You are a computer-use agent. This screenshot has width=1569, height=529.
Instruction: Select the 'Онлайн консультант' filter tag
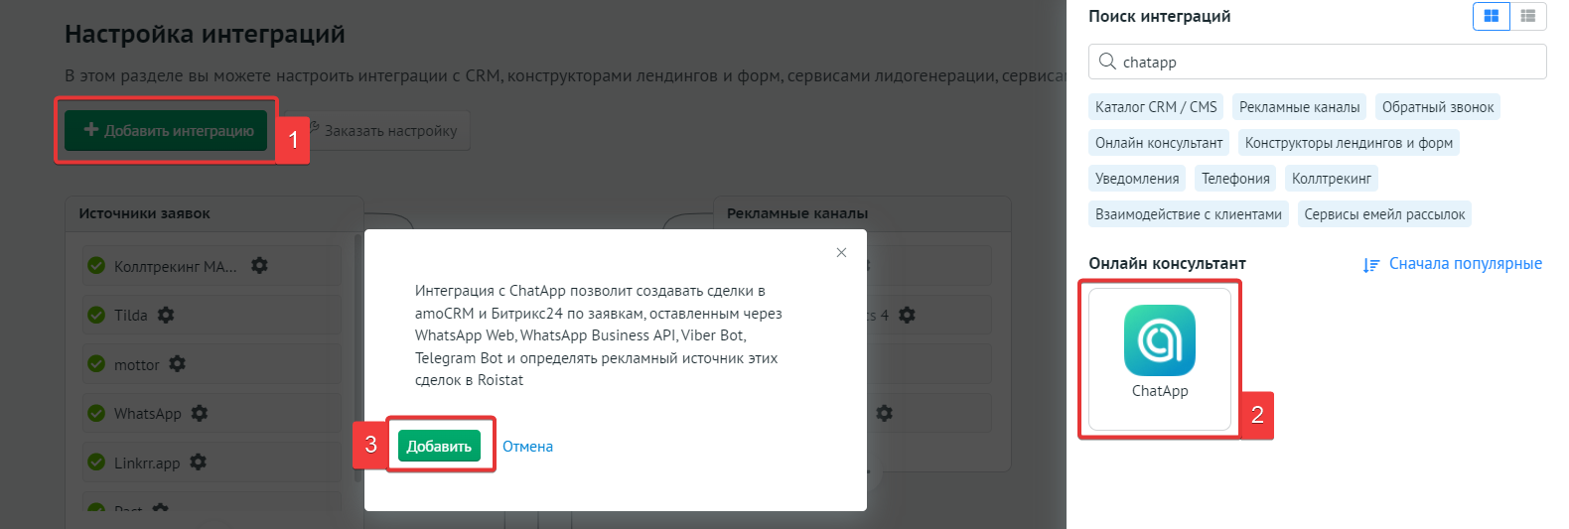point(1159,143)
